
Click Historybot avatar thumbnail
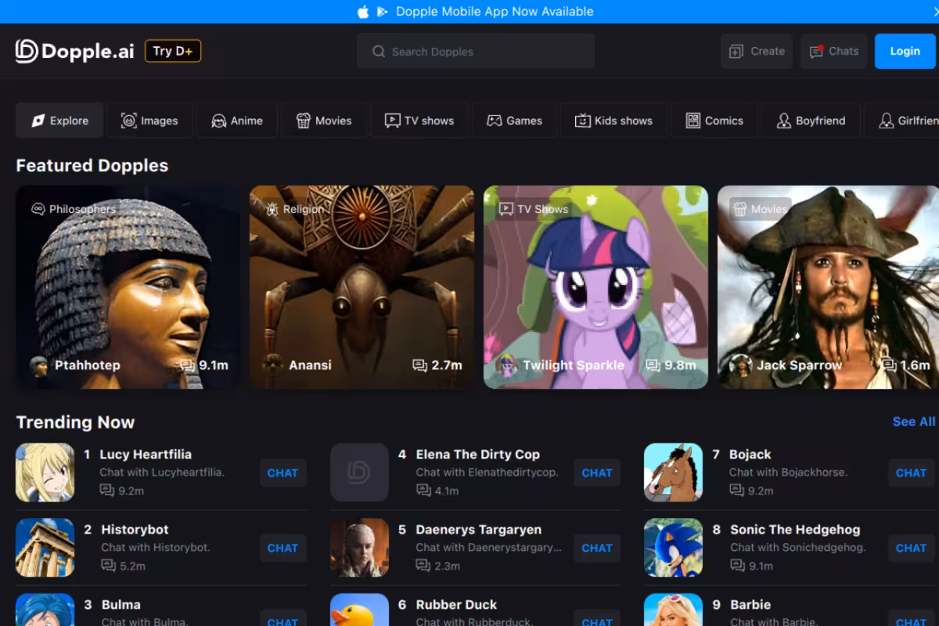(x=45, y=548)
